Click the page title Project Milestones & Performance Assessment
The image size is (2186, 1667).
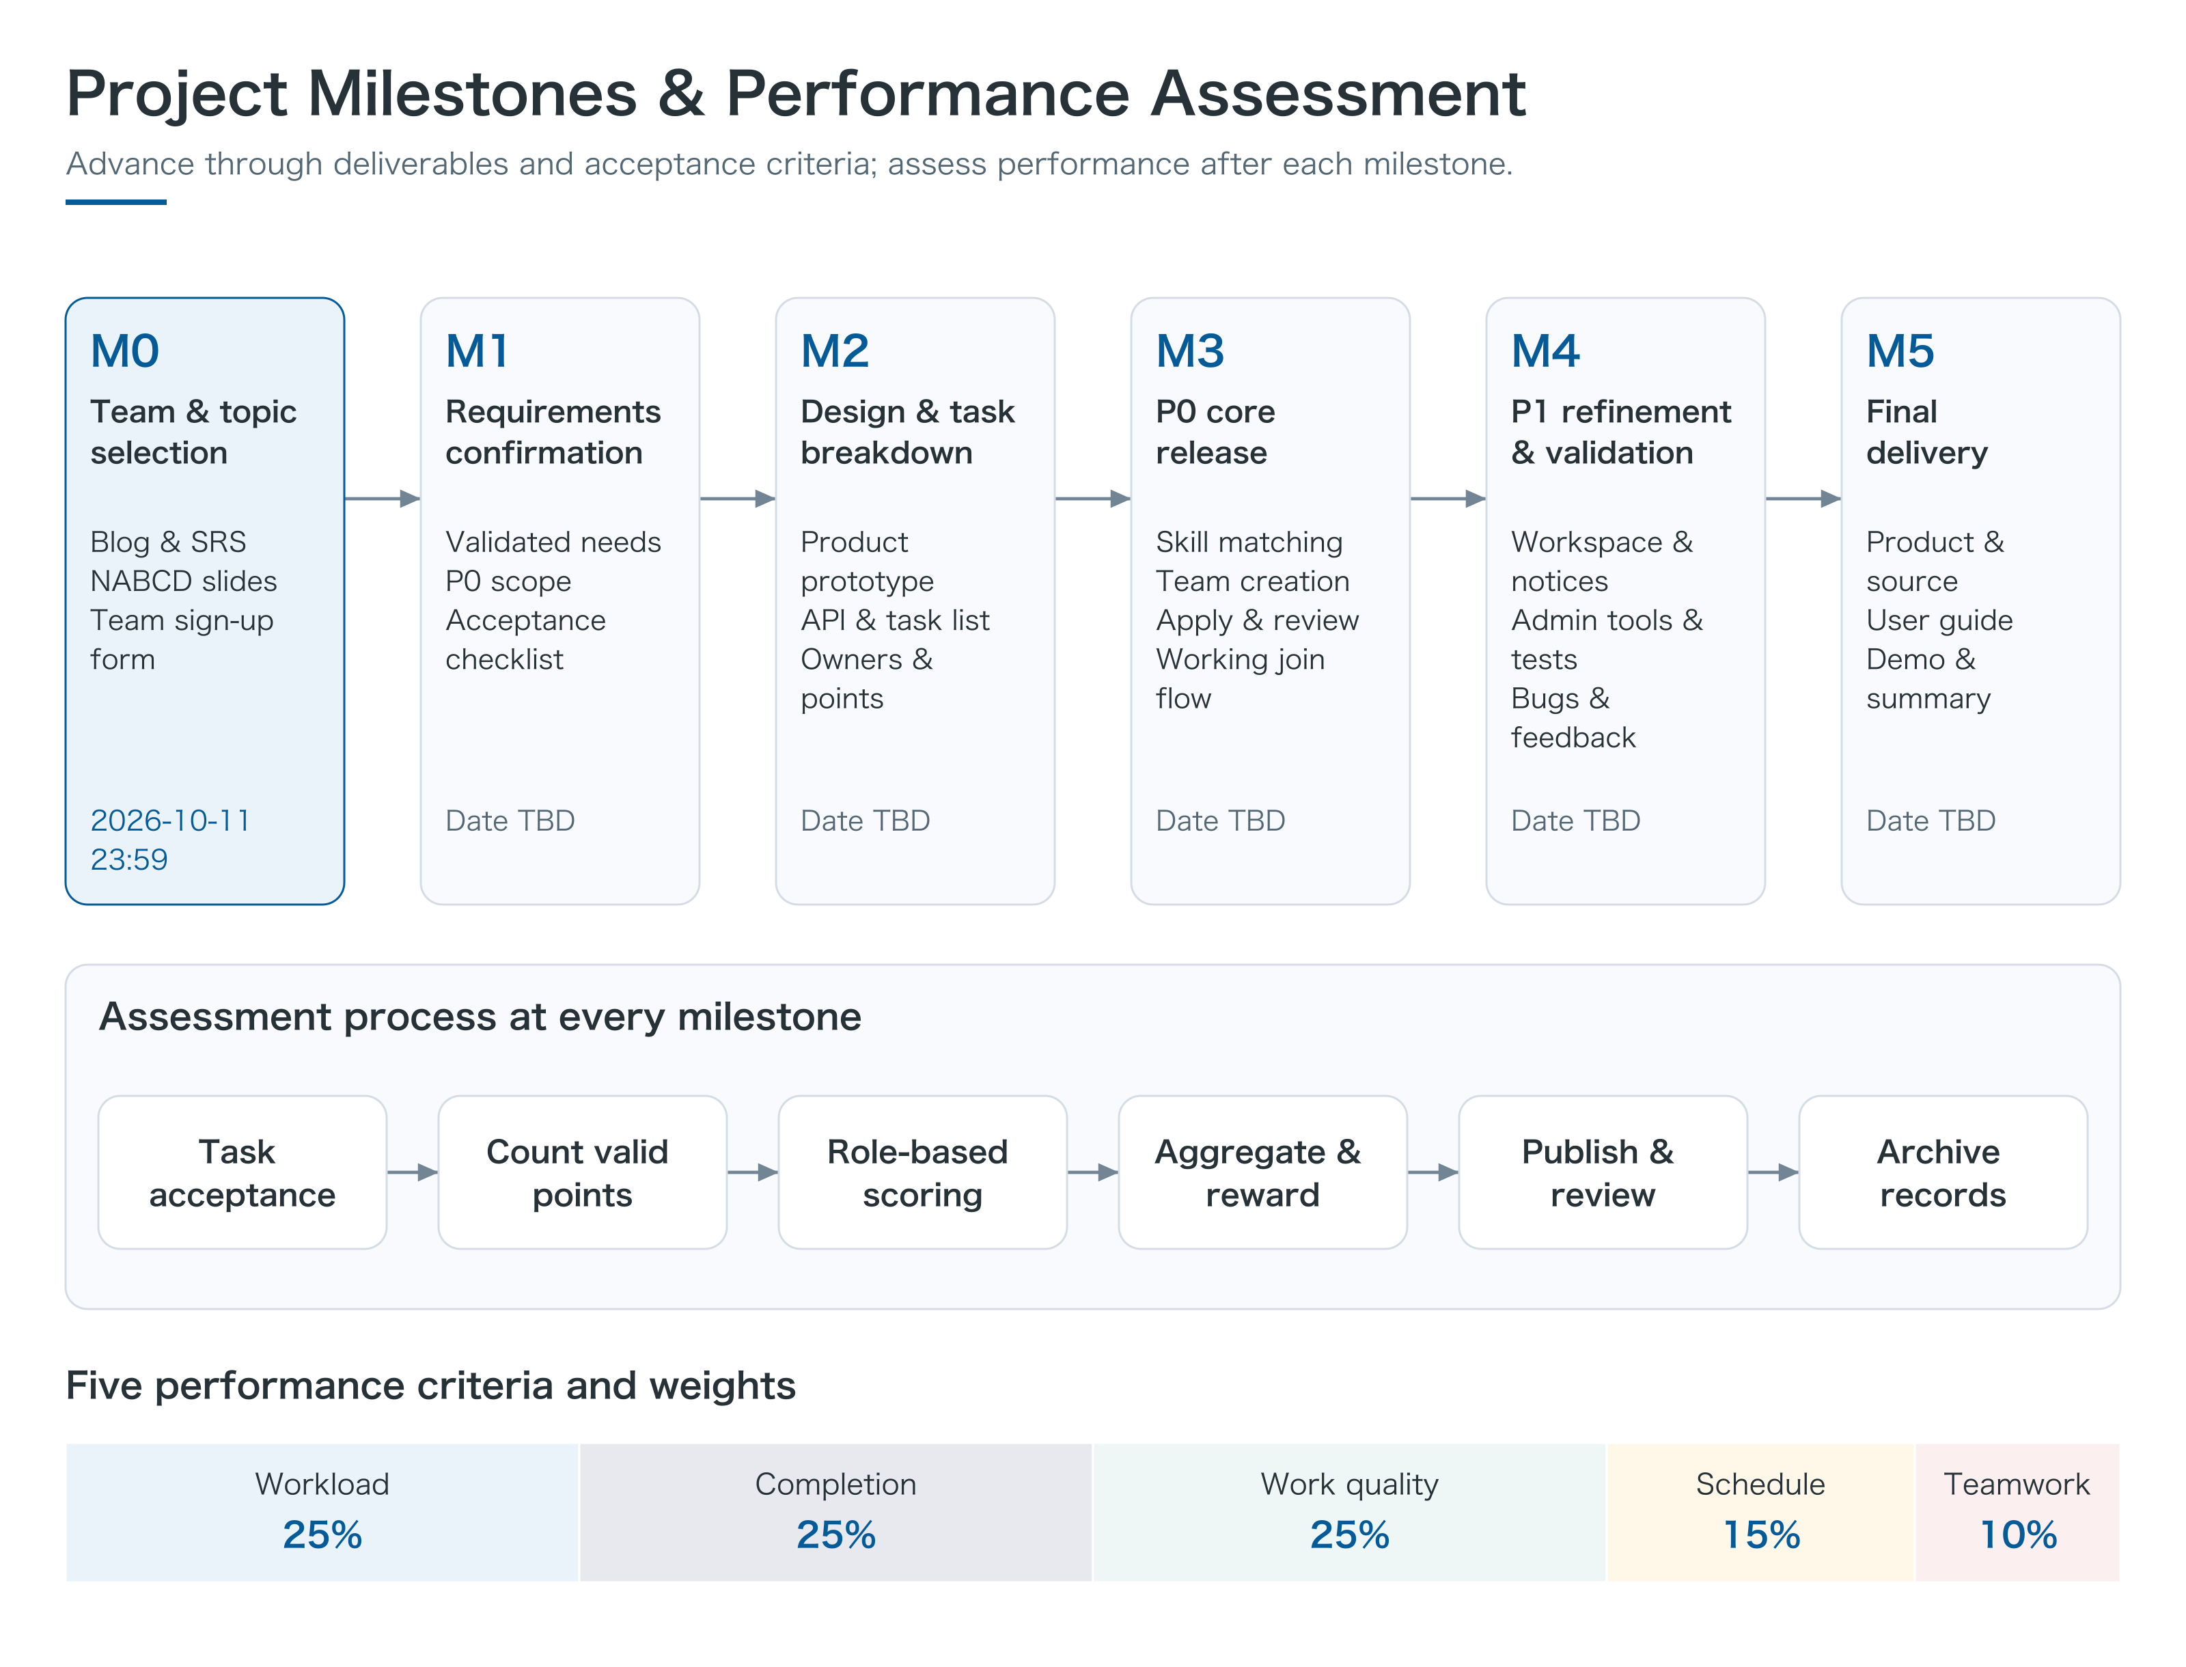click(x=796, y=94)
